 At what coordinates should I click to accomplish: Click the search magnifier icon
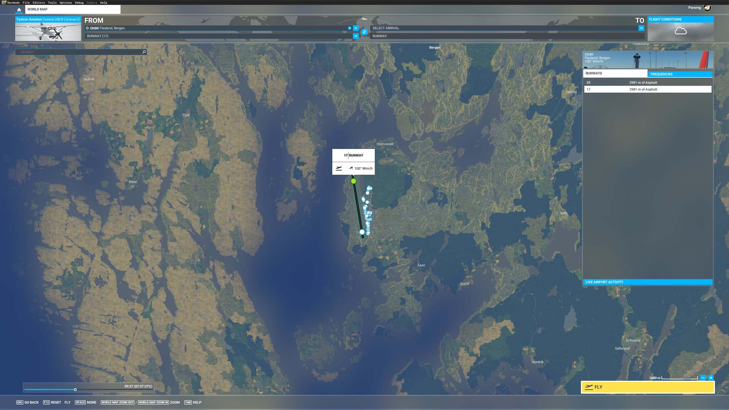pyautogui.click(x=144, y=52)
